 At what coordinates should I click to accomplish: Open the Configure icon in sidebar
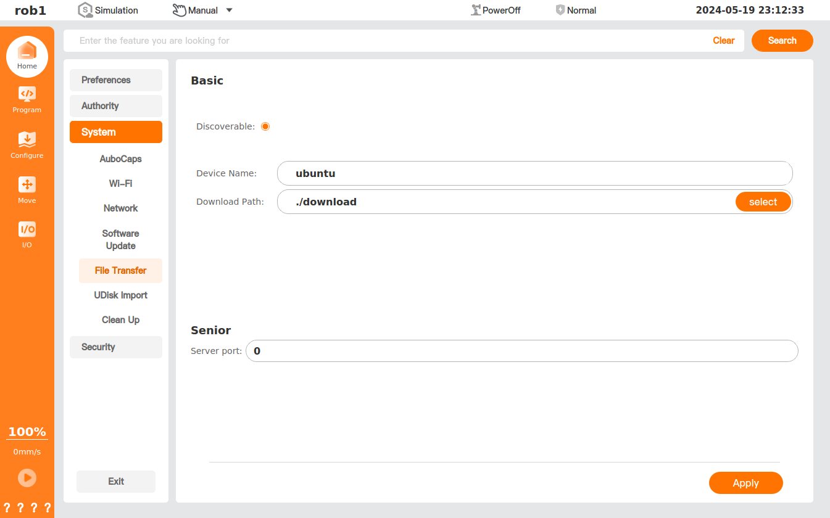(x=27, y=139)
